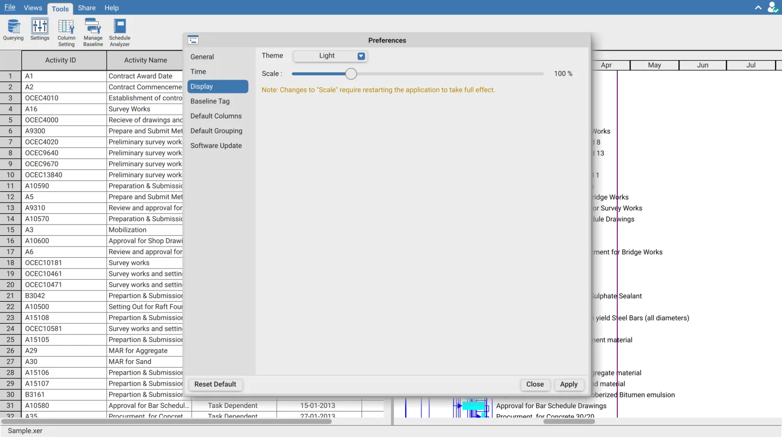
Task: Click the Jun month header in timeline
Action: [703, 65]
